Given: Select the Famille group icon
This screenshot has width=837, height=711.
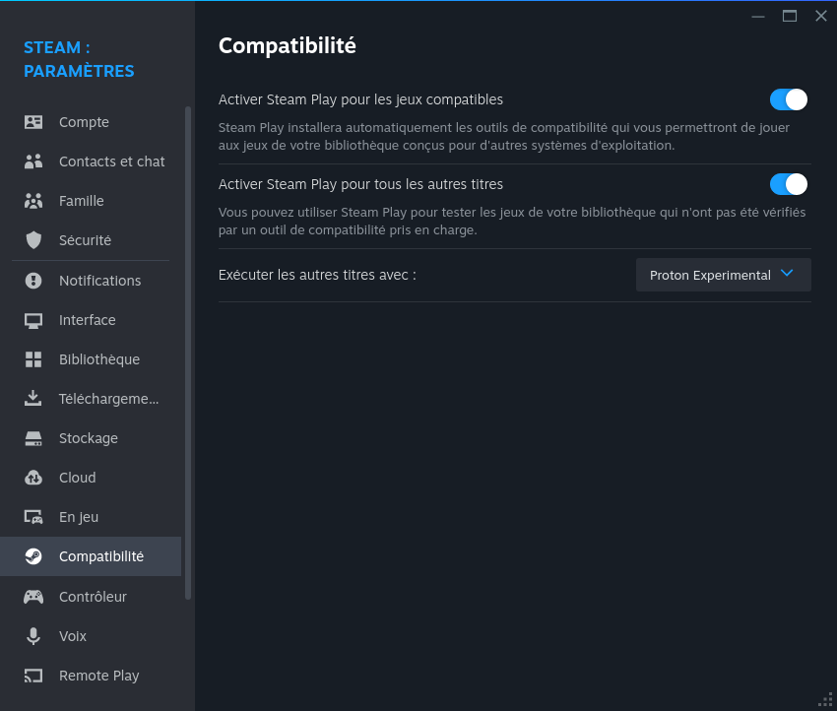Looking at the screenshot, I should pyautogui.click(x=33, y=201).
